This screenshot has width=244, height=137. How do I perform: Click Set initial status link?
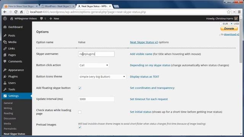point(141,112)
